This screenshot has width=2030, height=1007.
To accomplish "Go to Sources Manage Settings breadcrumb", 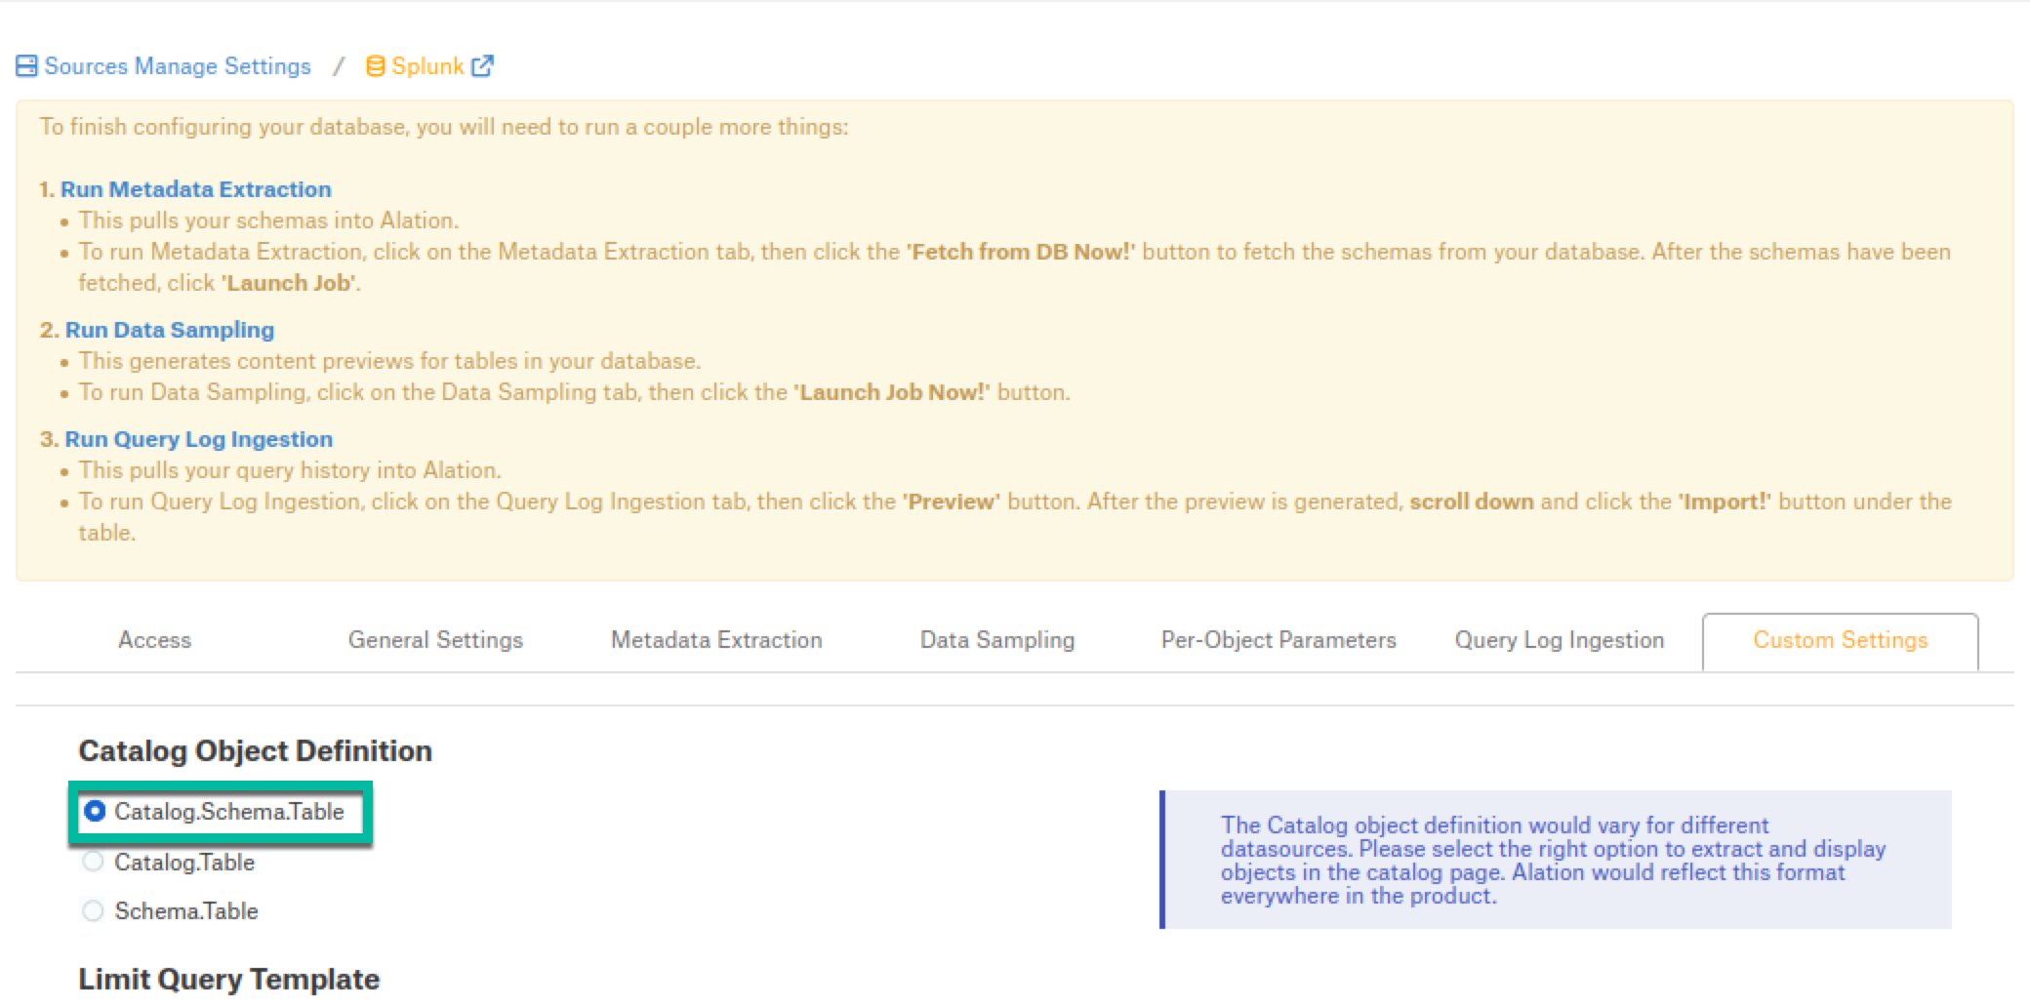I will [x=178, y=66].
